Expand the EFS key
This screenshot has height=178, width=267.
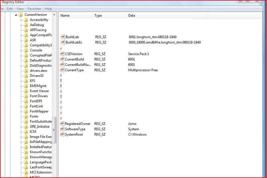[21, 81]
